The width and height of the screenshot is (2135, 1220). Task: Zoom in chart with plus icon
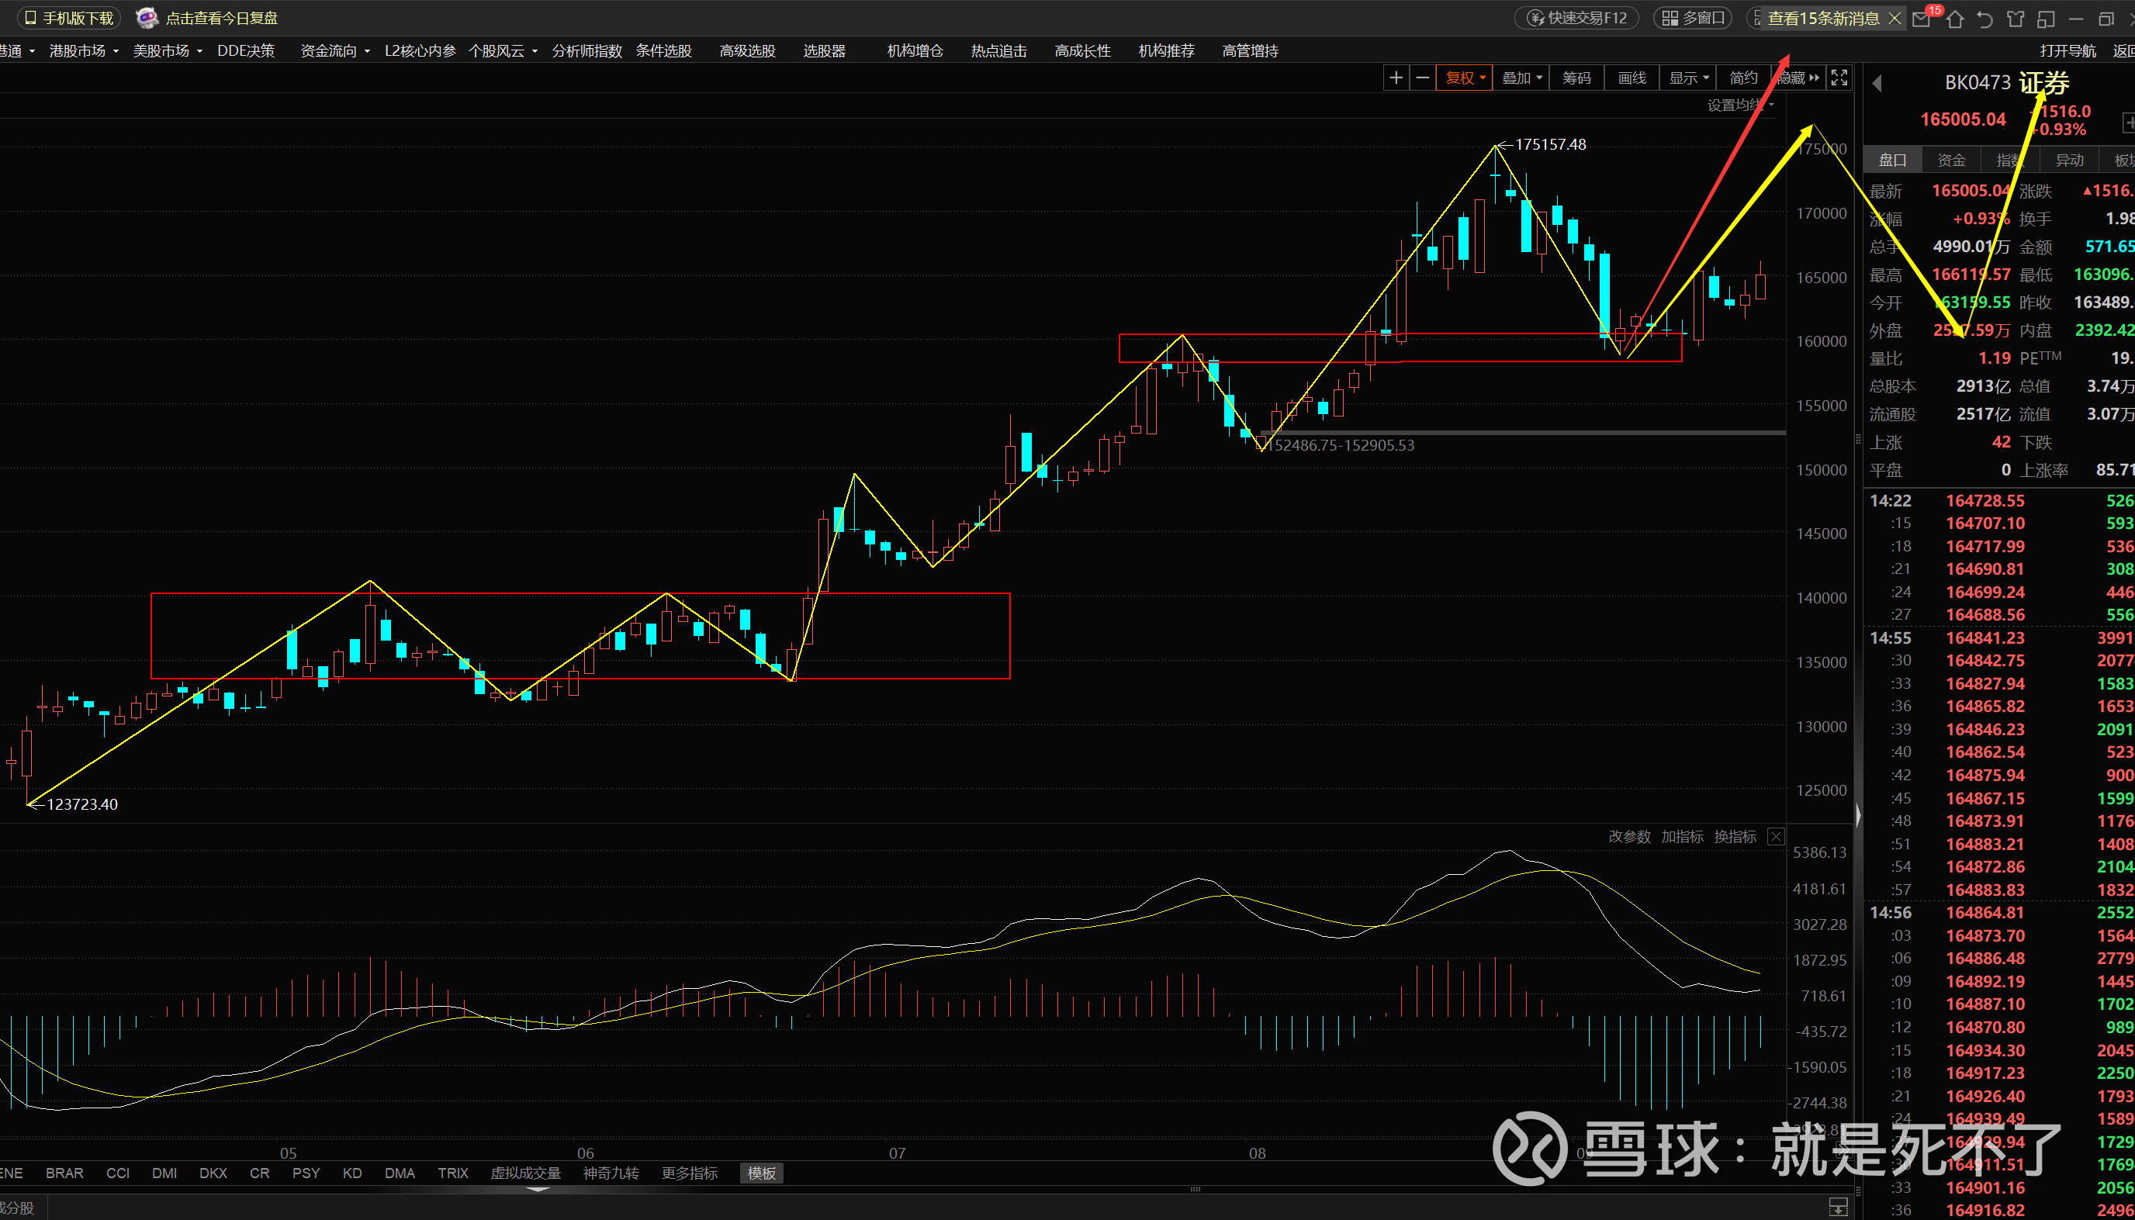tap(1395, 78)
